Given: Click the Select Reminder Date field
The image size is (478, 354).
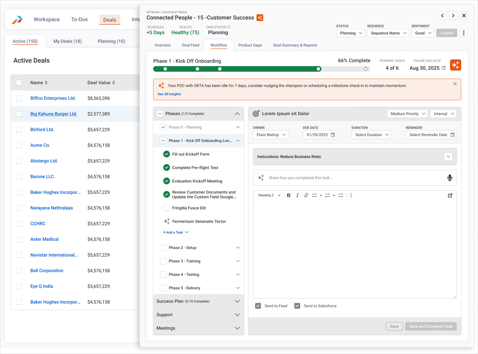Looking at the screenshot, I should click(x=431, y=135).
